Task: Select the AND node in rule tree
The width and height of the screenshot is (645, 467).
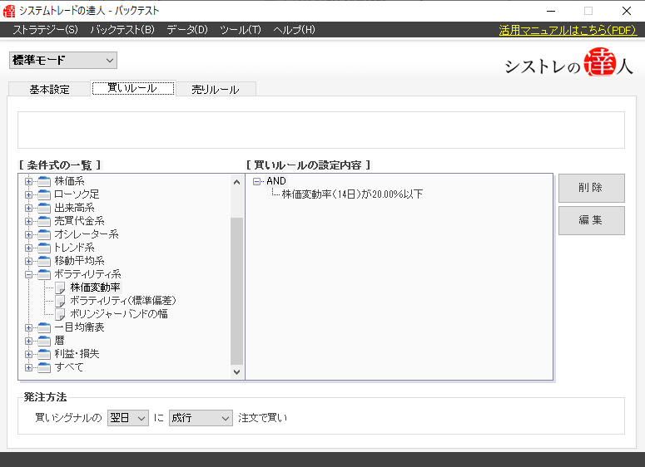Action: [276, 181]
